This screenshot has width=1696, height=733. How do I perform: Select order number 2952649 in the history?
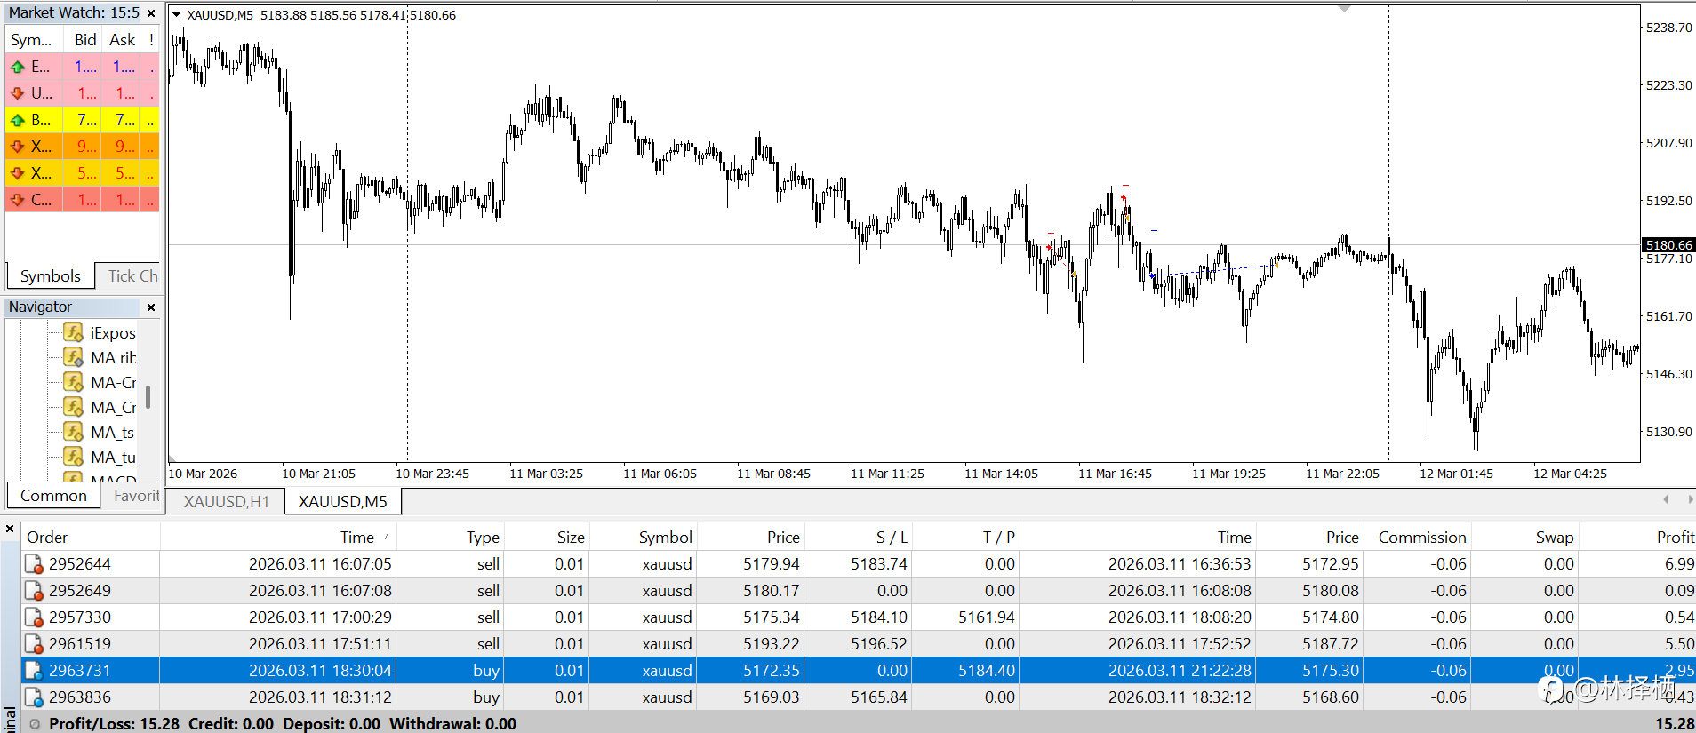tap(80, 591)
